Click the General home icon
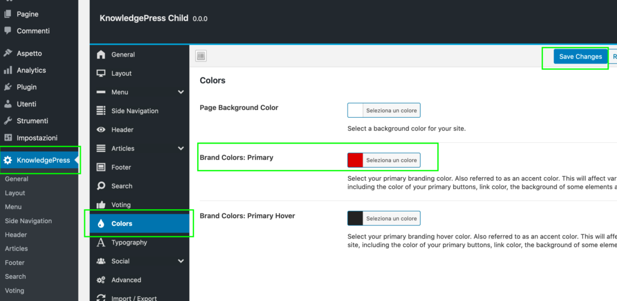 (101, 55)
